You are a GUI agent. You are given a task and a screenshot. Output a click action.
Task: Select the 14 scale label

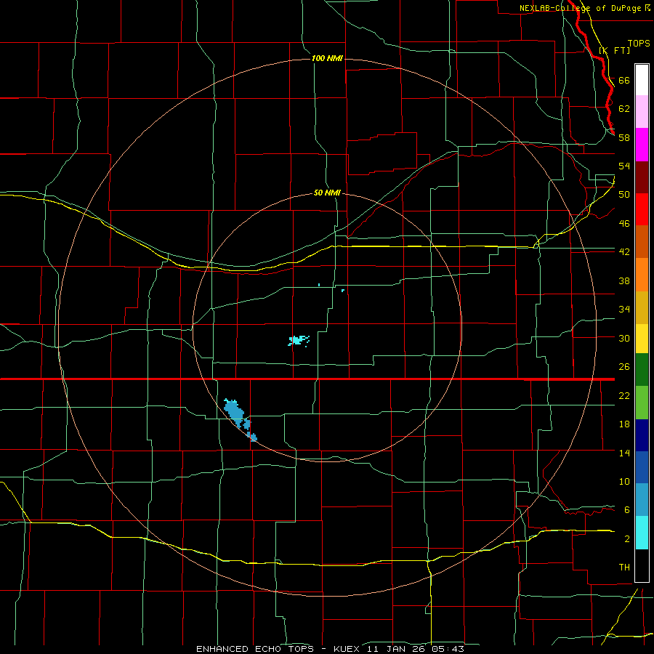[x=624, y=453]
